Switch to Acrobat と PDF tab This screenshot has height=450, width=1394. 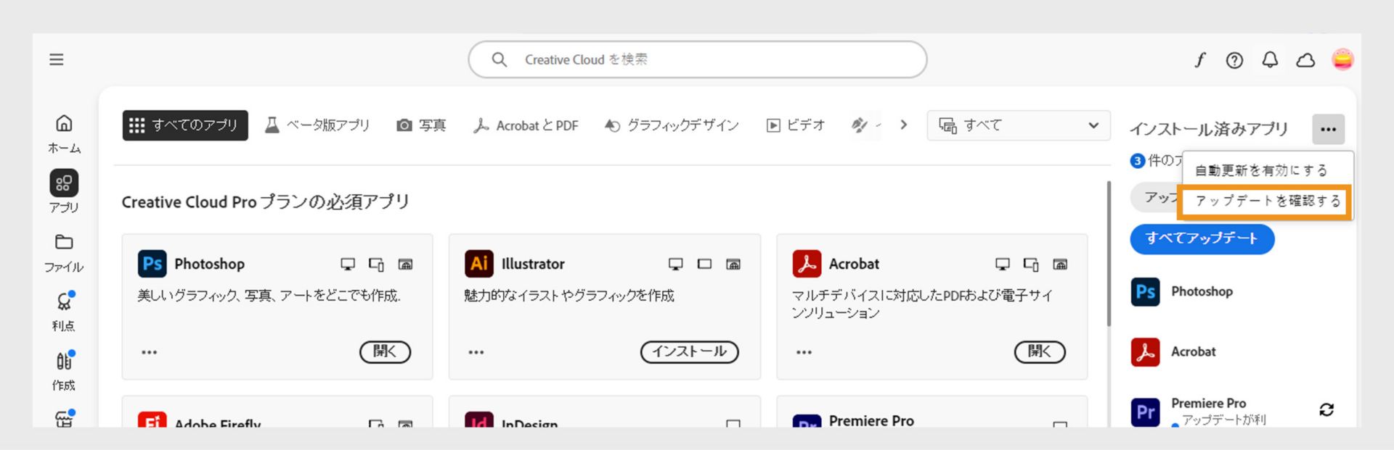click(526, 125)
